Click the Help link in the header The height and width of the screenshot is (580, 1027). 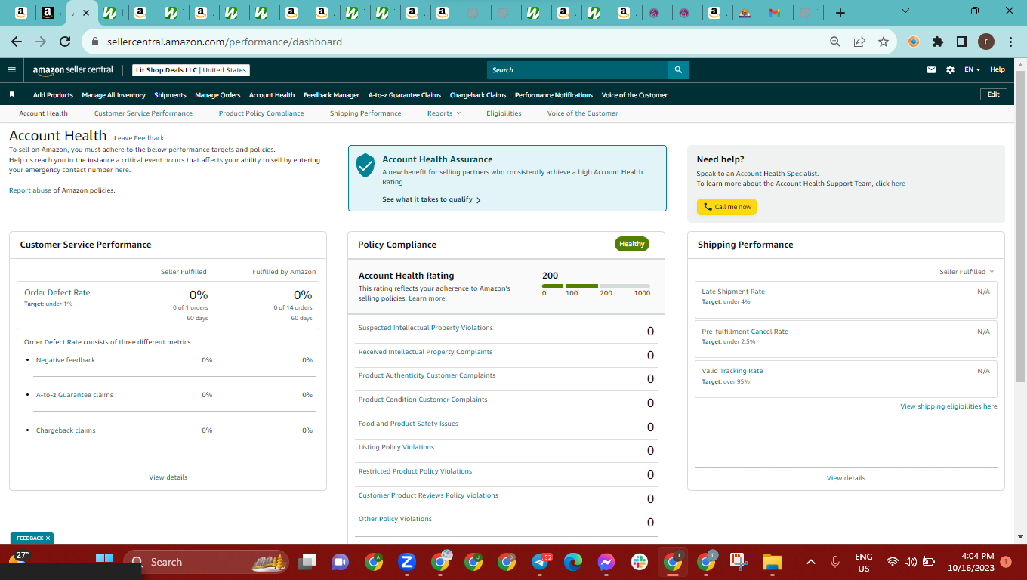click(998, 70)
